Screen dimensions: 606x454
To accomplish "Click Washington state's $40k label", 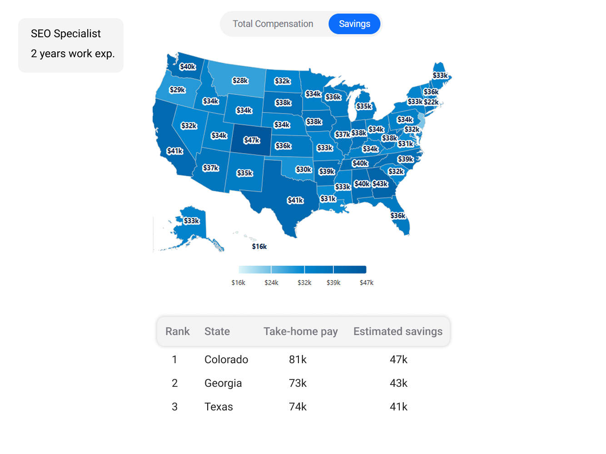I will (188, 67).
